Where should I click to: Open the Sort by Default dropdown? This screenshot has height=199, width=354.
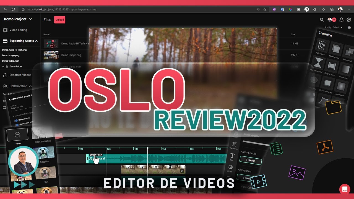tap(334, 28)
